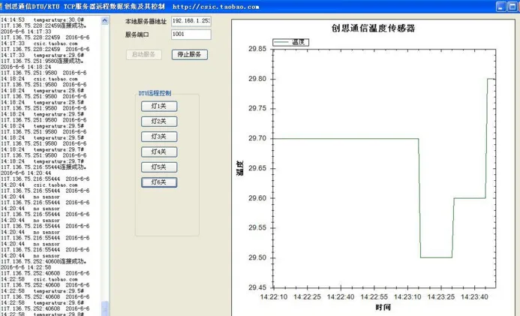Select log line 14:14:53 temperature:30.0#
The width and height of the screenshot is (520, 316).
pyautogui.click(x=42, y=20)
